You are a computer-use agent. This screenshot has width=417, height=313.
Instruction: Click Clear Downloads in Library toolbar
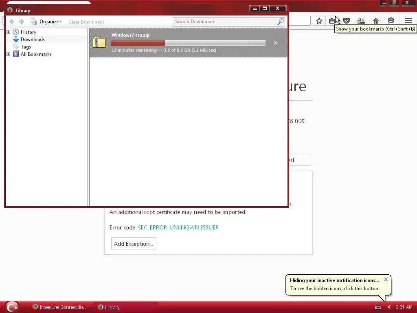[86, 22]
